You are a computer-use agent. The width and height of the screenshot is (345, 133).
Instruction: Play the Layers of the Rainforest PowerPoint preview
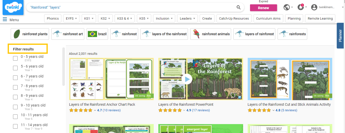[x=187, y=79]
